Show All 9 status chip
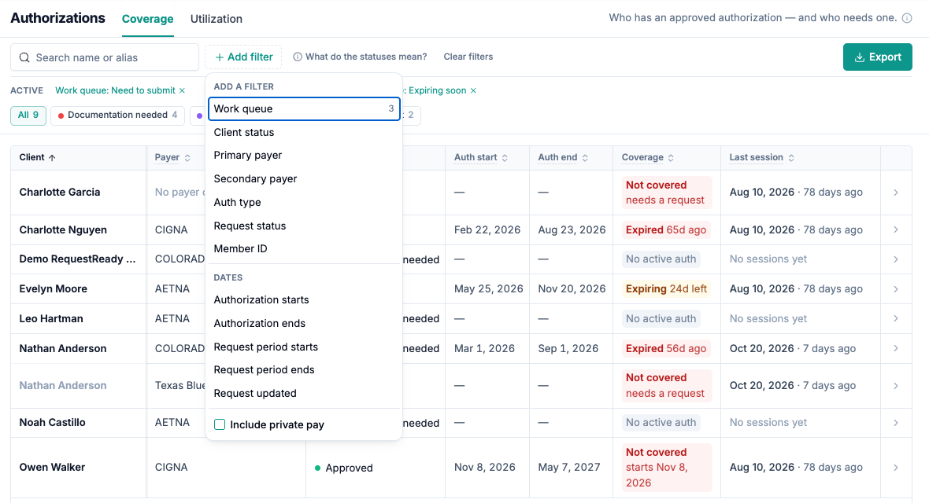Image resolution: width=929 pixels, height=503 pixels. (x=28, y=115)
